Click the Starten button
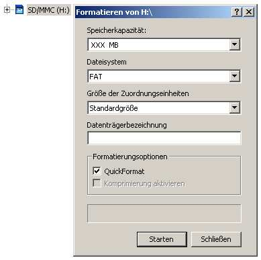 pyautogui.click(x=162, y=239)
